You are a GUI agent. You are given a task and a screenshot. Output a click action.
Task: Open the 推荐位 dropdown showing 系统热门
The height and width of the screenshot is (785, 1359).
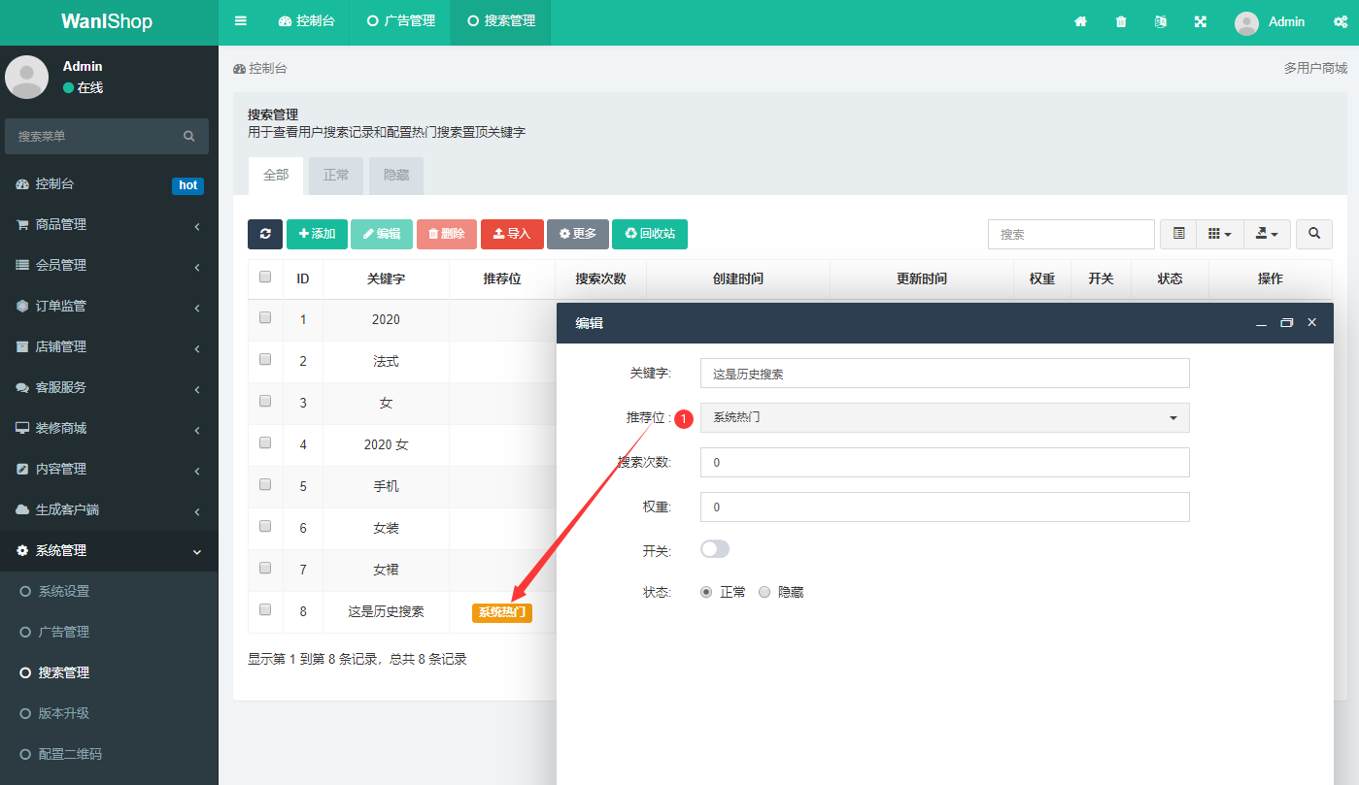point(944,417)
